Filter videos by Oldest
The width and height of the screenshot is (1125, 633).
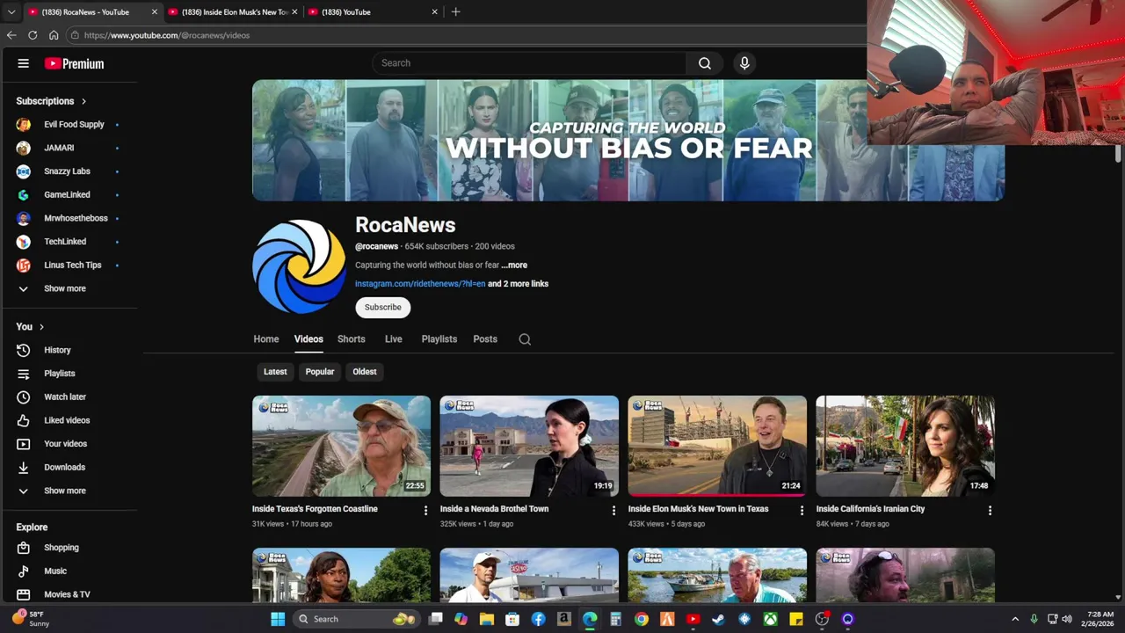(365, 372)
